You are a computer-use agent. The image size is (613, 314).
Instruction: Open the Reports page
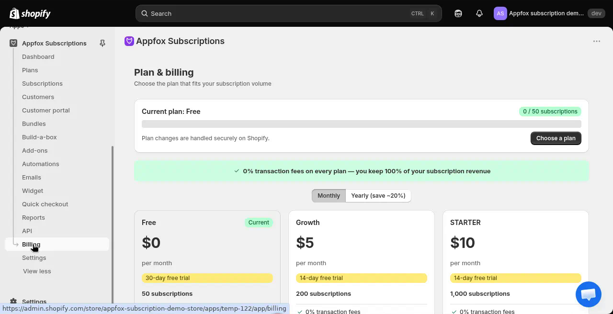coord(34,217)
